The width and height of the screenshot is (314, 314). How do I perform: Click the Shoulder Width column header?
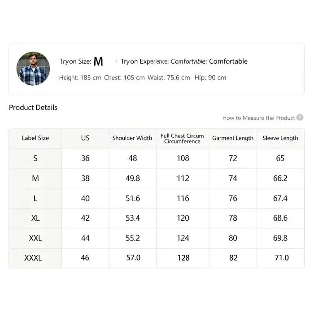pyautogui.click(x=132, y=138)
